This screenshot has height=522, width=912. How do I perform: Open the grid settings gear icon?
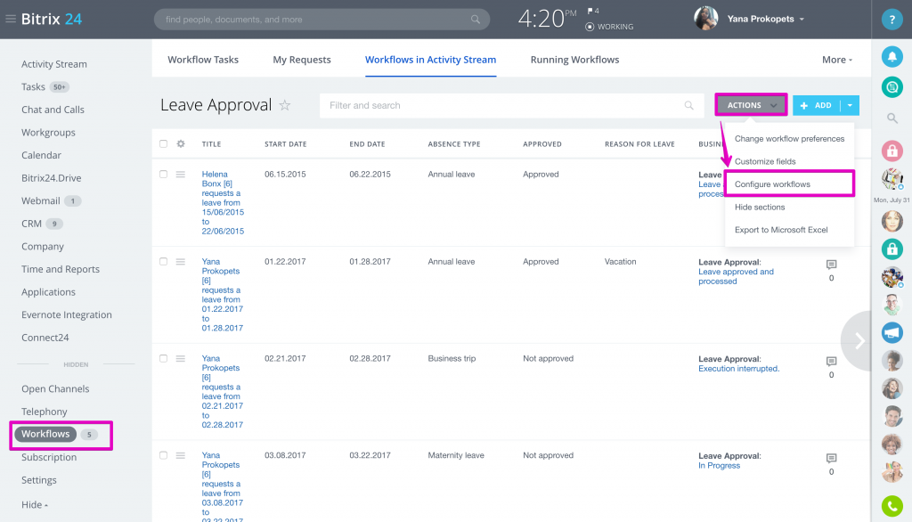point(181,143)
